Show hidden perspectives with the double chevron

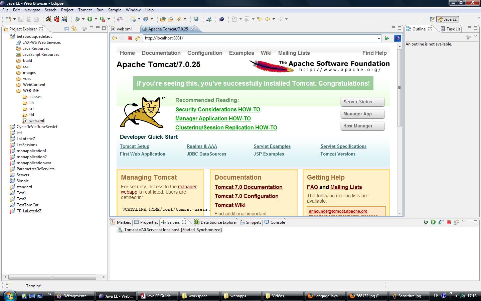coord(478,18)
